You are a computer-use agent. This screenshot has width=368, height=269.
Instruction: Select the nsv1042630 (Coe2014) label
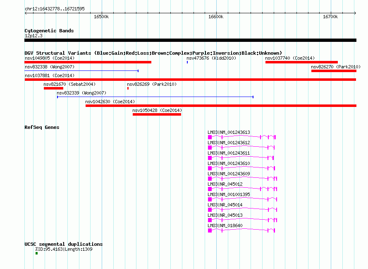tap(110, 102)
